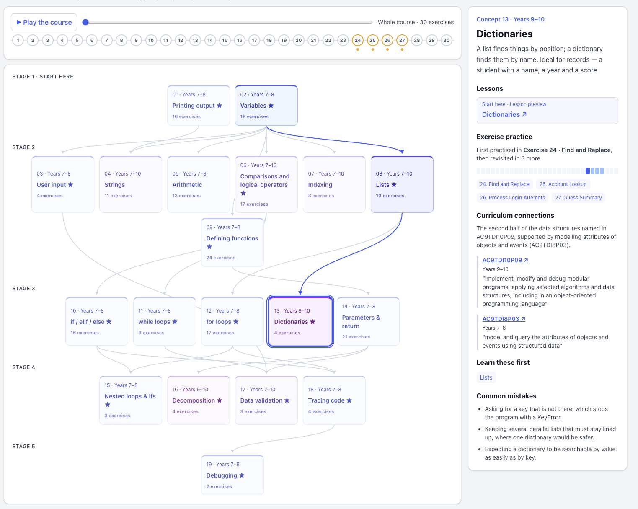This screenshot has height=509, width=638.
Task: Open the Variables concept card
Action: tap(266, 106)
